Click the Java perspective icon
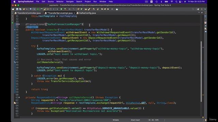This screenshot has height=122, width=218. pyautogui.click(x=202, y=9)
